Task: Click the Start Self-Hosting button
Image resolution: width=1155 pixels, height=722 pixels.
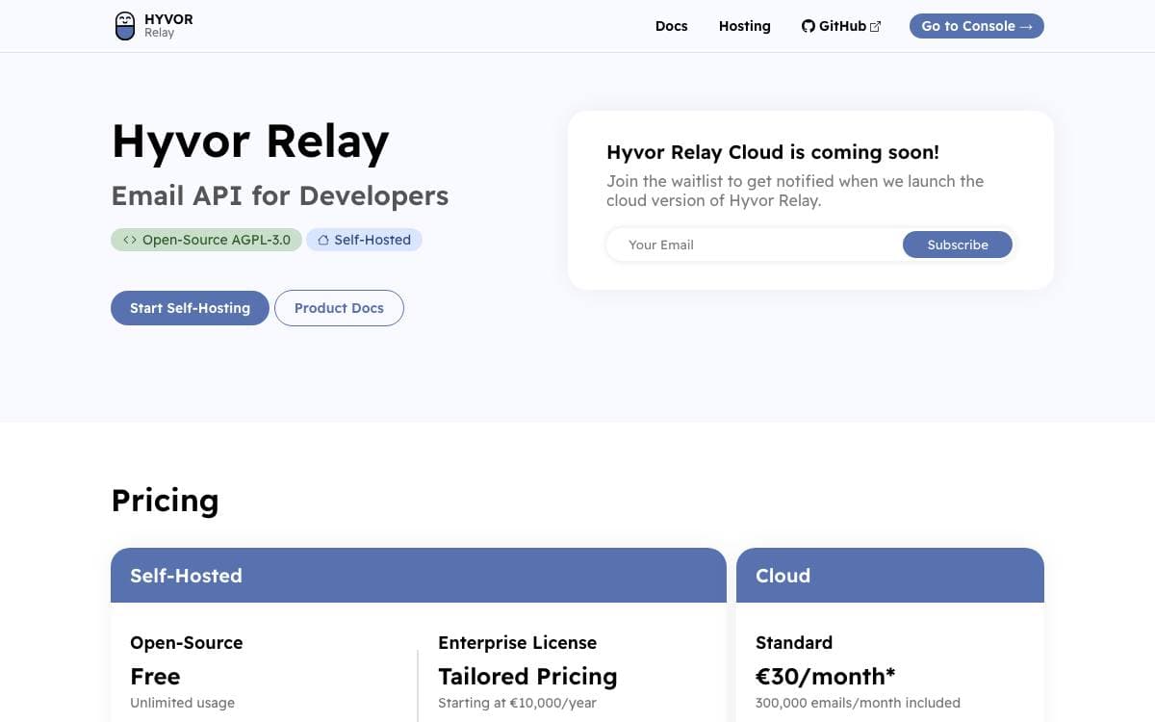Action: tap(190, 308)
